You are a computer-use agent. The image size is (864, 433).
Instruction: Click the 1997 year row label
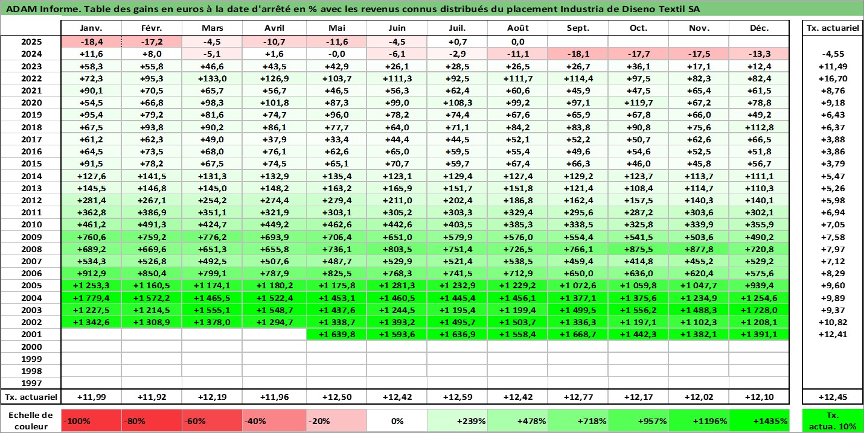[31, 383]
